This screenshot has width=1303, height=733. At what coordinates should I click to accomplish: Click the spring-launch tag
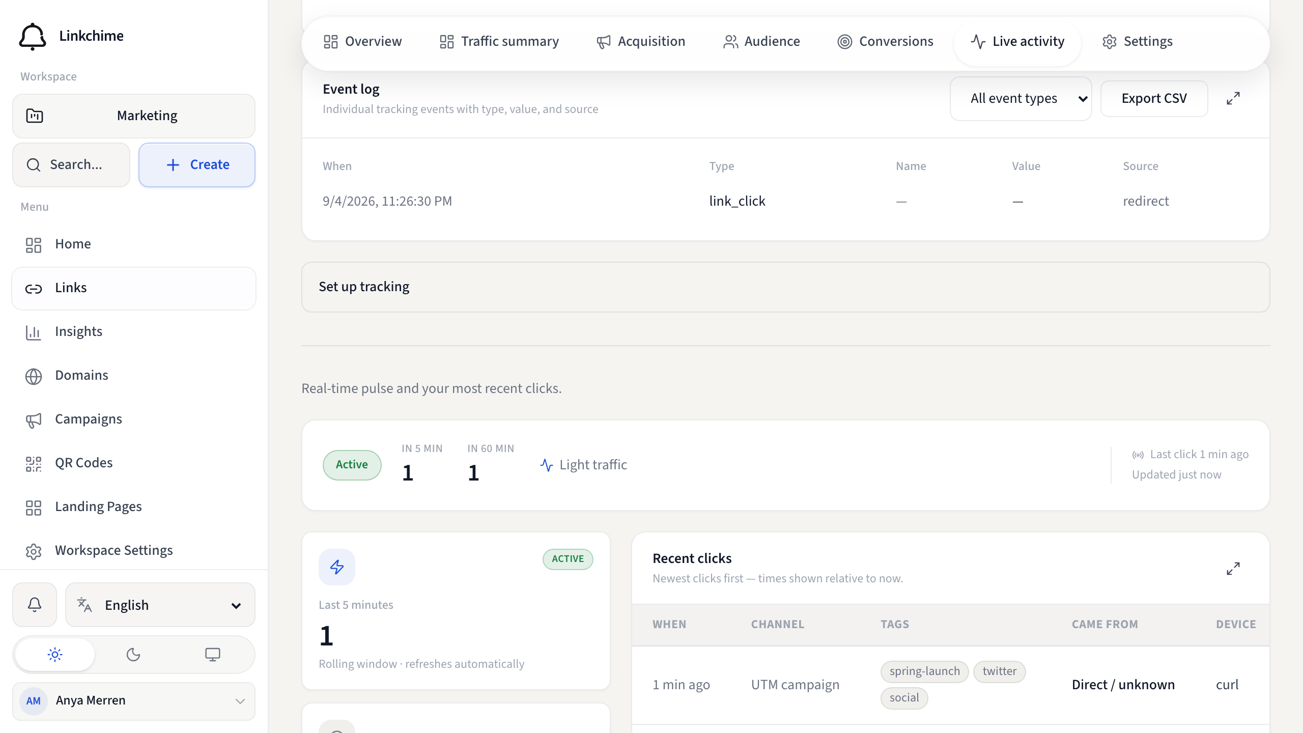[x=924, y=671]
